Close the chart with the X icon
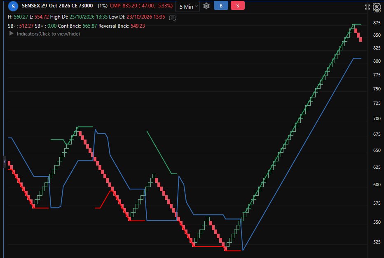 coord(377,6)
